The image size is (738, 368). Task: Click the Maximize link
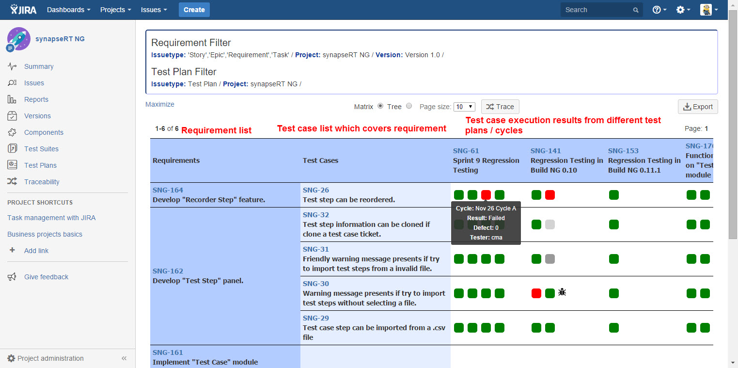click(160, 104)
